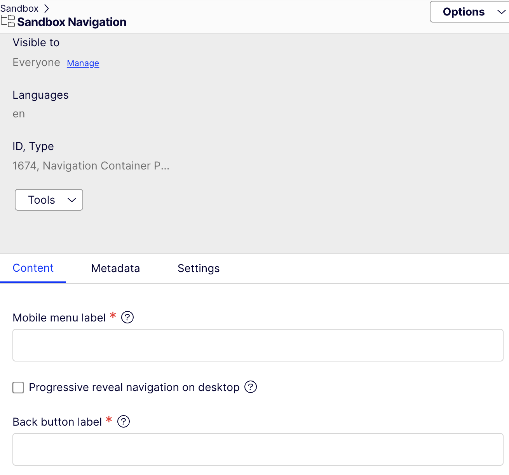Viewport: 509px width, 475px height.
Task: Enable Progressive reveal navigation on desktop checkbox
Action: coord(18,388)
